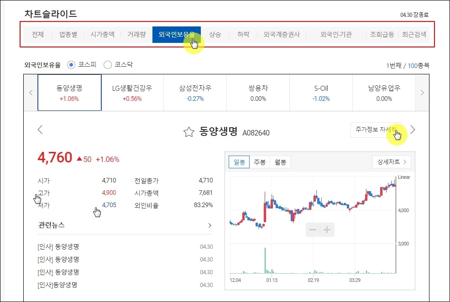Slide stock carousel right

click(422, 93)
